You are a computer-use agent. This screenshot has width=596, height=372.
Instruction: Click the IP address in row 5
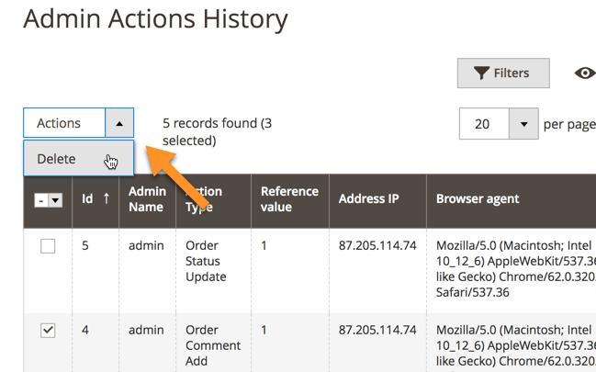pos(377,246)
